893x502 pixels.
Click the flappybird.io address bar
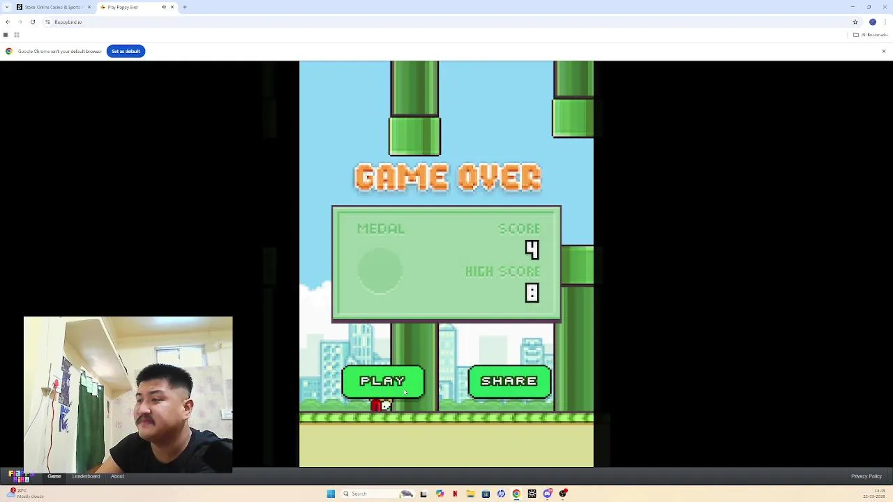pyautogui.click(x=446, y=22)
